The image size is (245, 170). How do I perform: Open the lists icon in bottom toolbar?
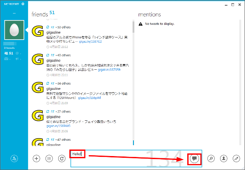(x=49, y=159)
